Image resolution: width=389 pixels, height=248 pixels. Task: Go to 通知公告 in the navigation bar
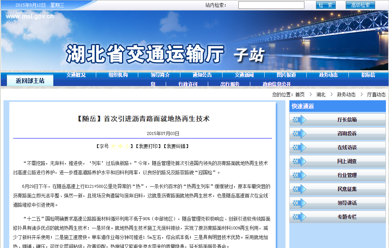[x=202, y=75]
